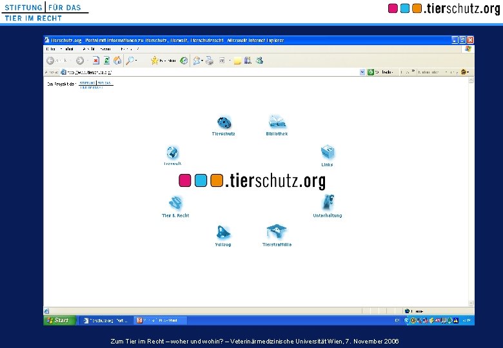Open the Mail envelope toolbar icon

[x=196, y=60]
